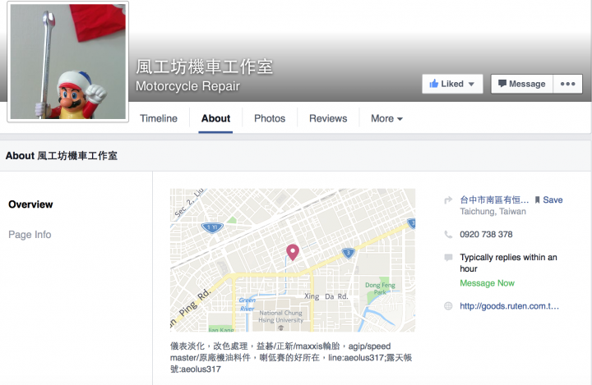
Task: Send a message with the Message button
Action: (x=522, y=84)
